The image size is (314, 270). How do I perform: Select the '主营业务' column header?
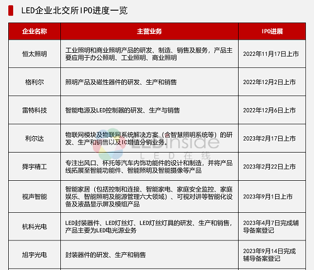(149, 31)
